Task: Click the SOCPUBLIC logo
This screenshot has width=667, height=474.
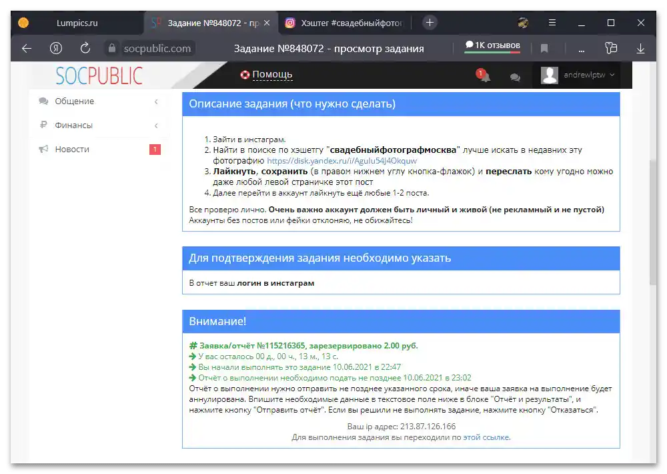Action: pyautogui.click(x=99, y=76)
